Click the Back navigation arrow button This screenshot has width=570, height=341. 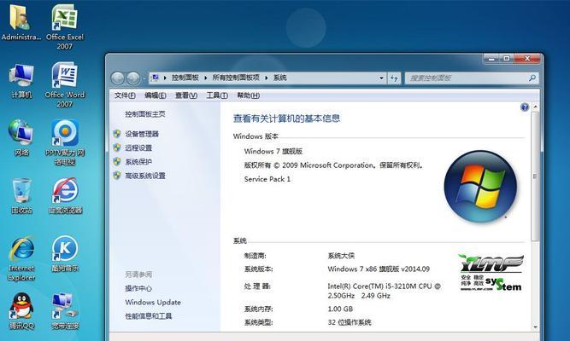[x=117, y=78]
